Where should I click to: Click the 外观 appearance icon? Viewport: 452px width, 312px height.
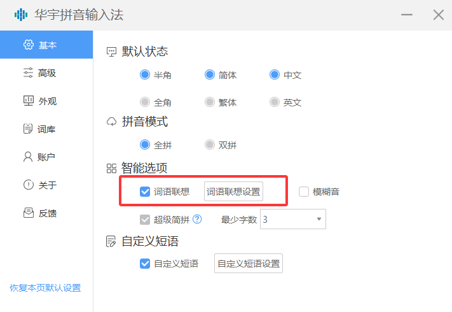point(28,101)
